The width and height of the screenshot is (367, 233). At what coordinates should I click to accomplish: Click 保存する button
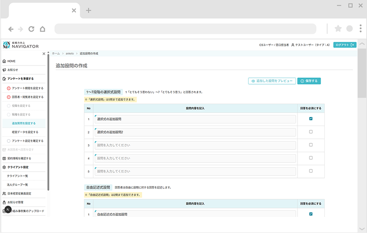point(309,81)
